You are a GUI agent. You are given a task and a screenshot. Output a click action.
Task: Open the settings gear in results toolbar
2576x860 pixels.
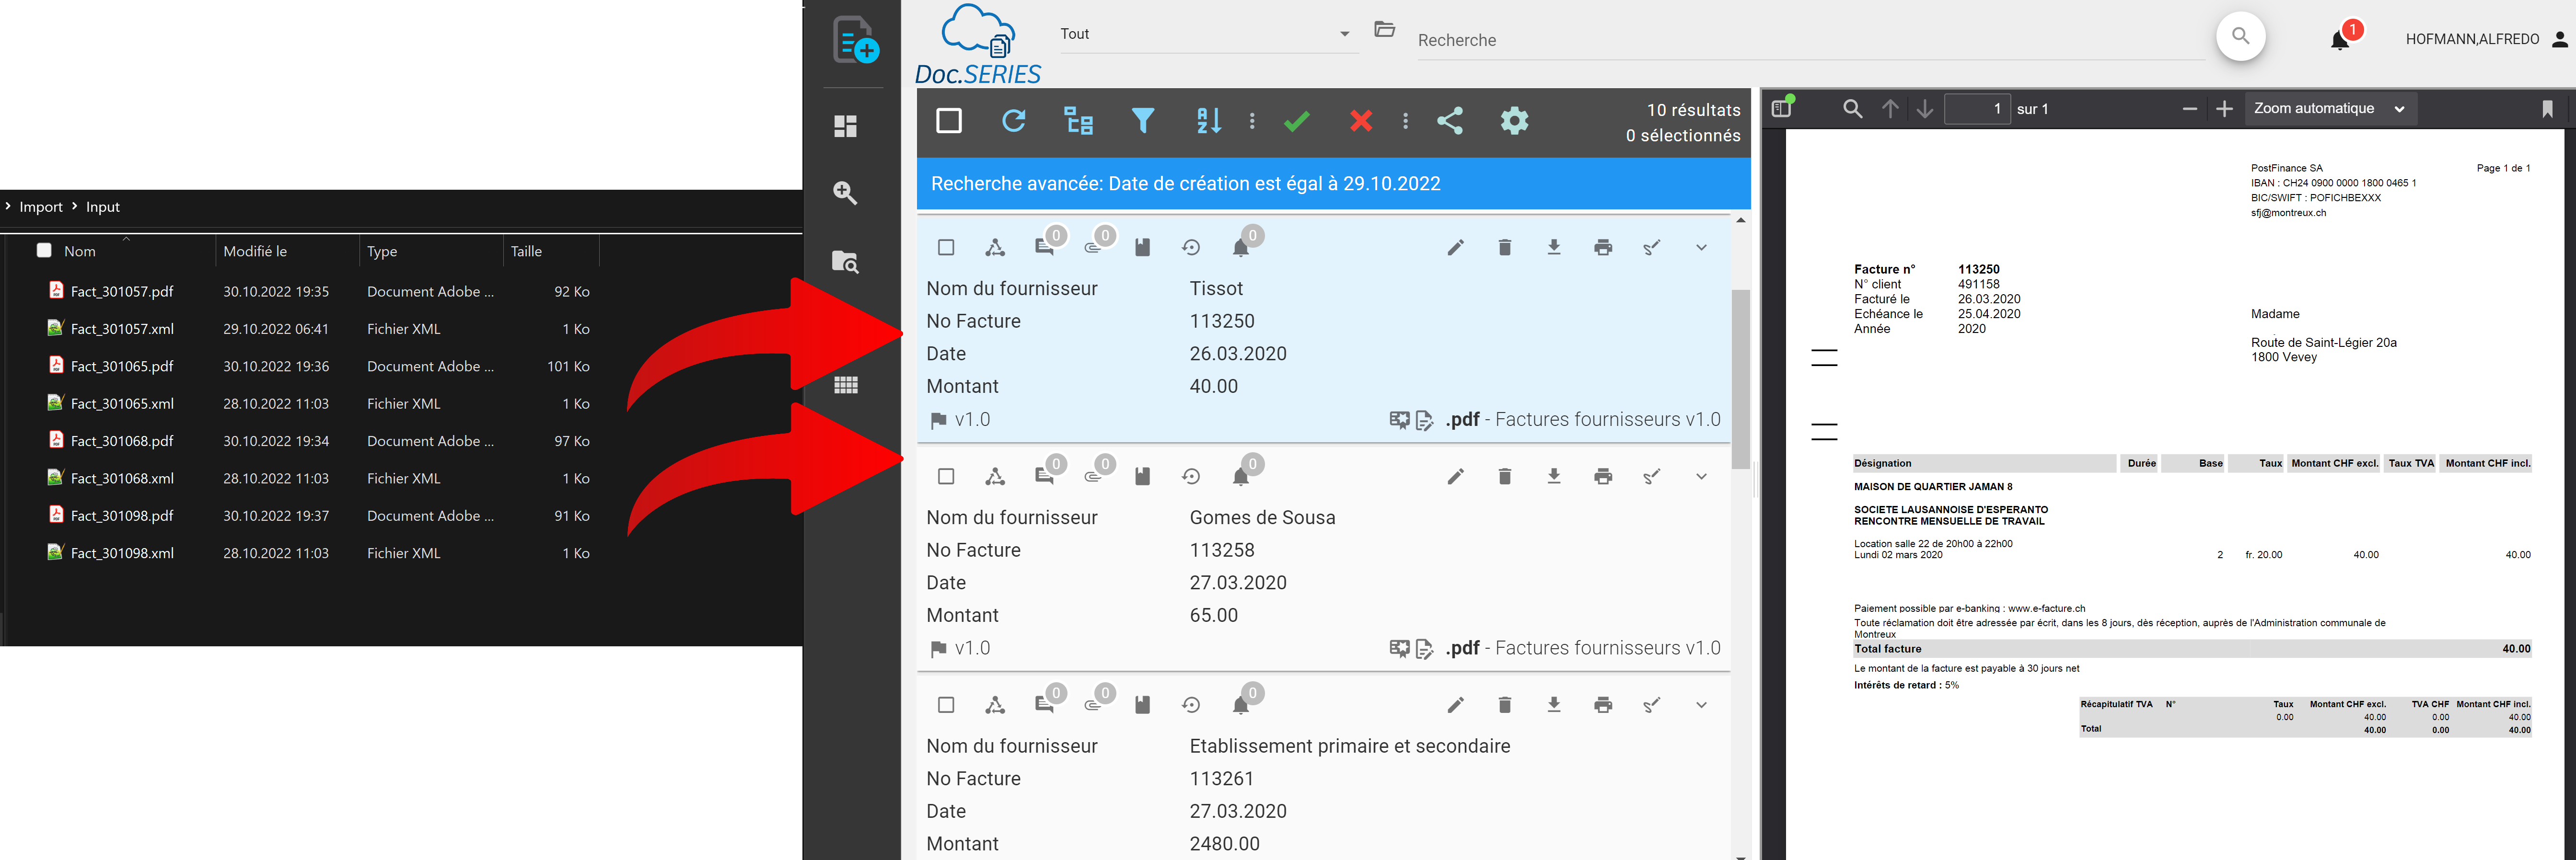pos(1515,121)
